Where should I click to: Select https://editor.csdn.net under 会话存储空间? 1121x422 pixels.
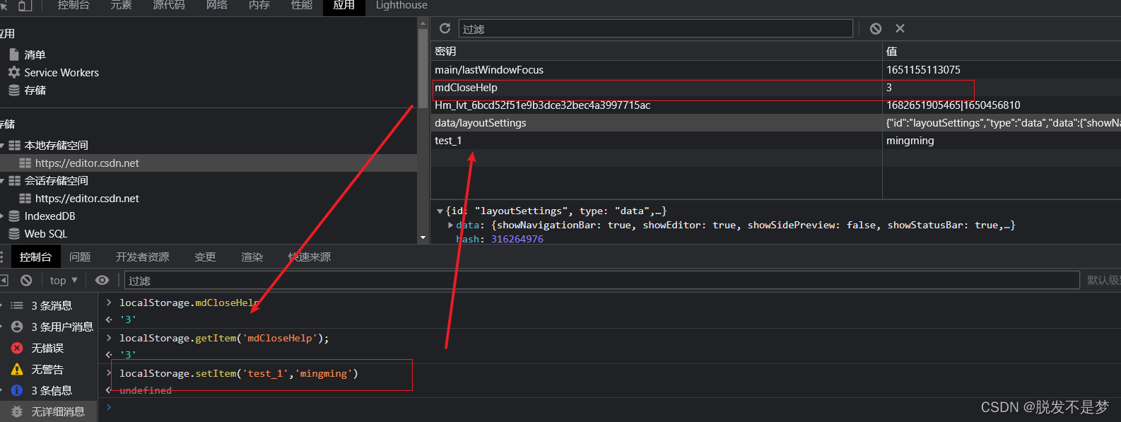coord(87,198)
